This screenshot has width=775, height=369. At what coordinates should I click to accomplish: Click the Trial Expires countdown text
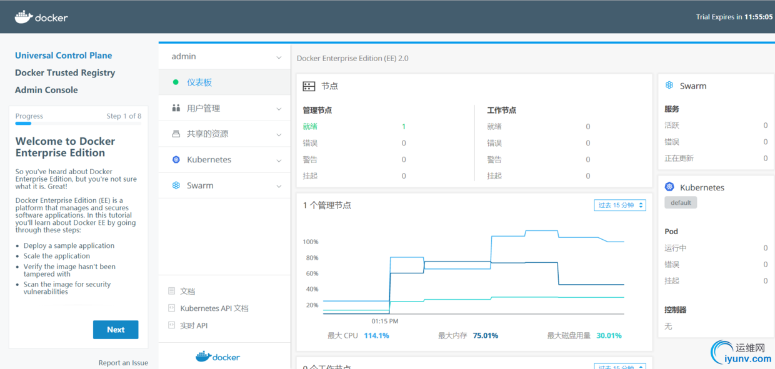tap(734, 17)
